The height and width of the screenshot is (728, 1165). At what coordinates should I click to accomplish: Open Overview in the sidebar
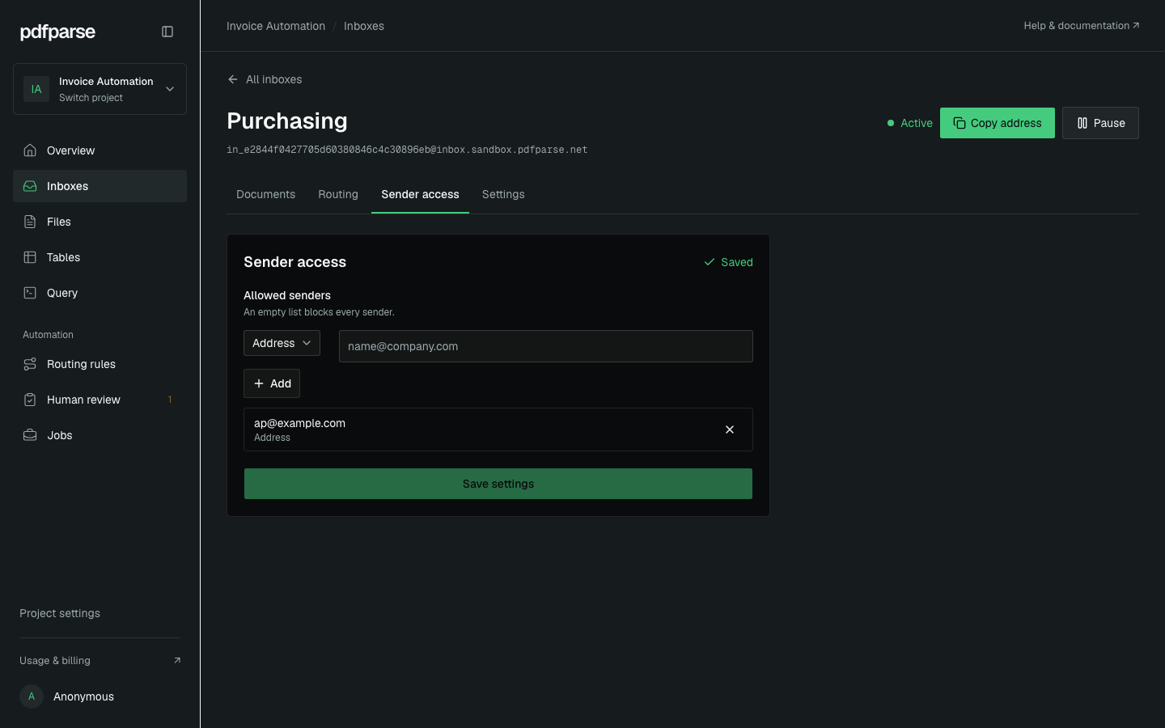click(x=100, y=150)
